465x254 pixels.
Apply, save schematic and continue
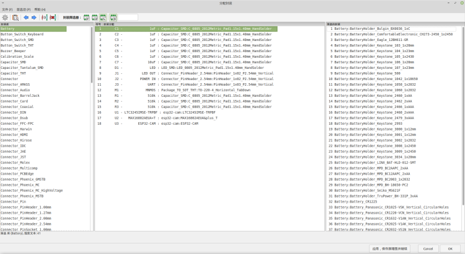click(390, 248)
